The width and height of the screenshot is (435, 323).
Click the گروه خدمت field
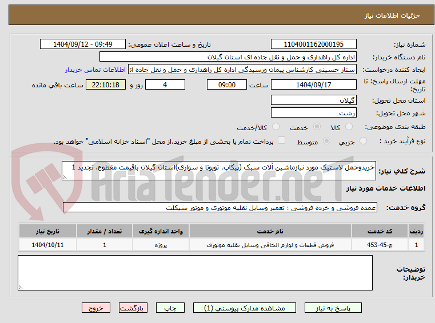pyautogui.click(x=220, y=208)
